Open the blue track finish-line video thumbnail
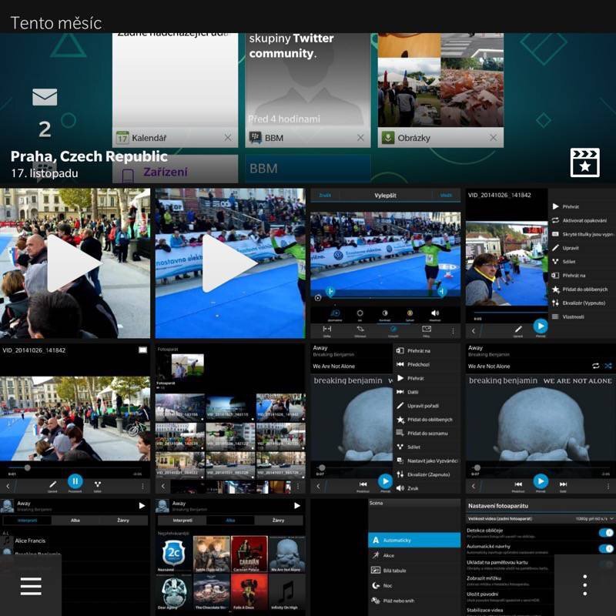Image resolution: width=616 pixels, height=616 pixels. coord(230,263)
